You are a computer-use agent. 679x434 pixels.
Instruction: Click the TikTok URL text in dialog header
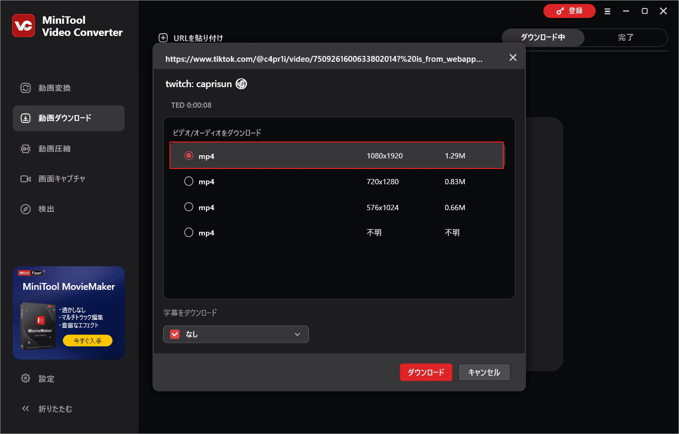pyautogui.click(x=324, y=60)
